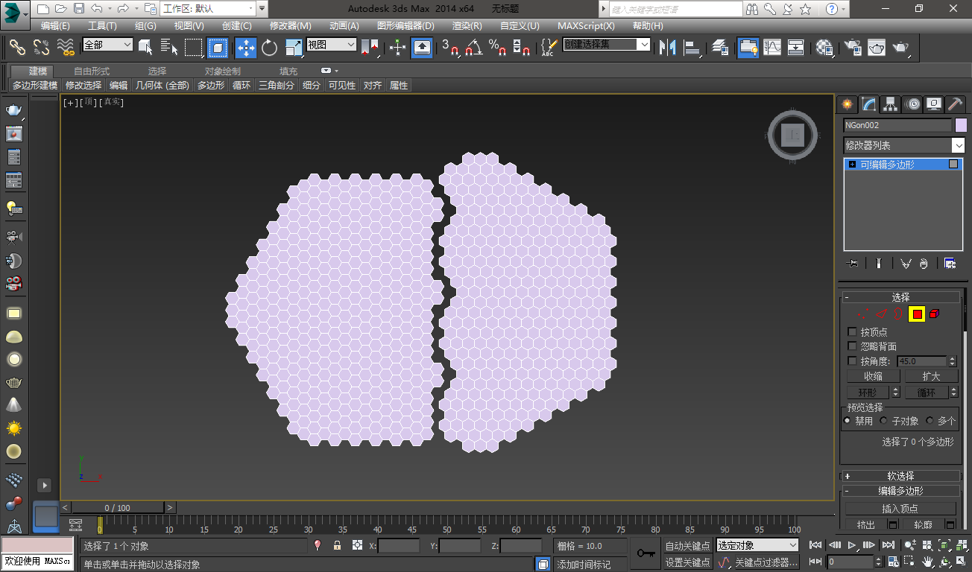Switch to Vertex sub-object level icon
The height and width of the screenshot is (572, 972).
[863, 314]
